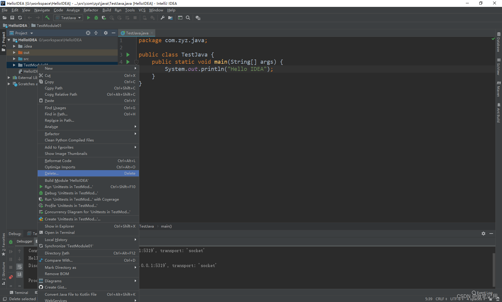Click CRLF line separator in status bar
Screen dimensions: 502x302
pyautogui.click(x=441, y=299)
